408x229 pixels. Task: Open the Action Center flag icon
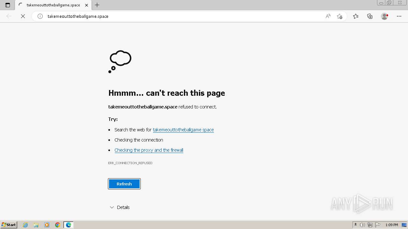coord(378,225)
